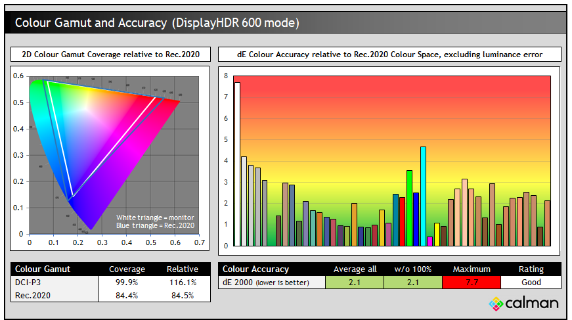572x320 pixels.
Task: Select the red Maximum 7.7 cell
Action: (472, 282)
